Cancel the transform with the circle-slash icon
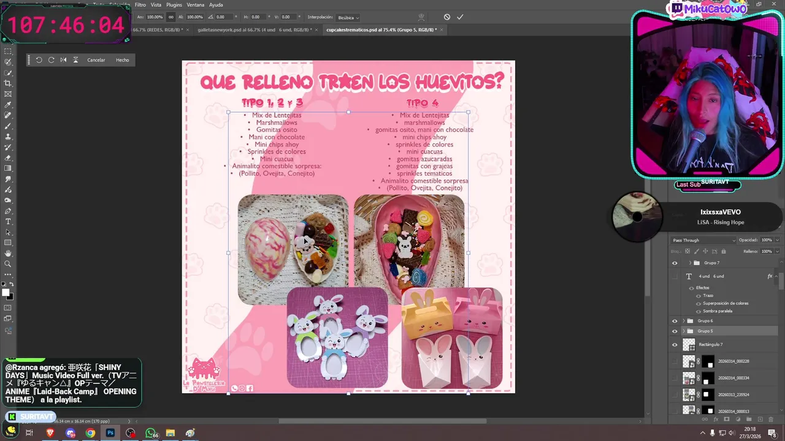This screenshot has width=785, height=441. [446, 17]
